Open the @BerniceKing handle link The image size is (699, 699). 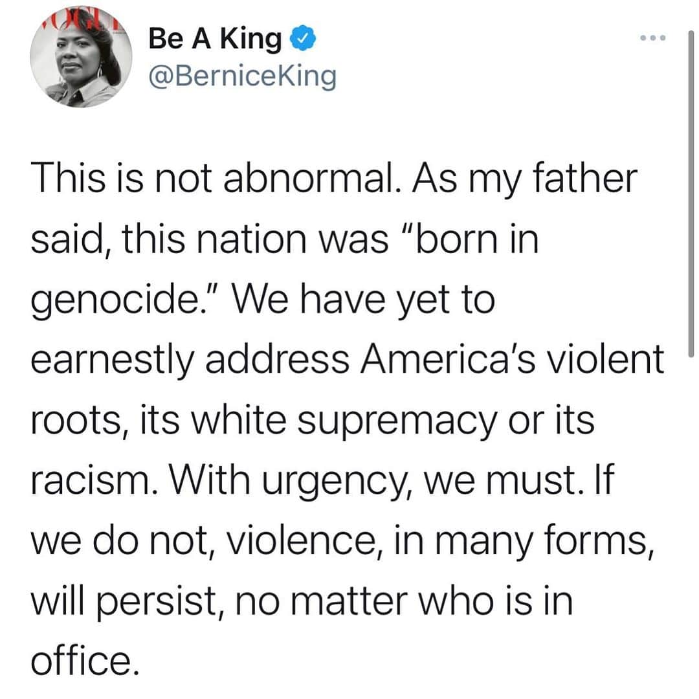[243, 76]
